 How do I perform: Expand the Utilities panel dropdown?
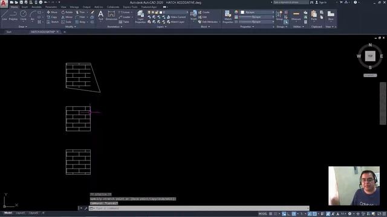[x=298, y=27]
